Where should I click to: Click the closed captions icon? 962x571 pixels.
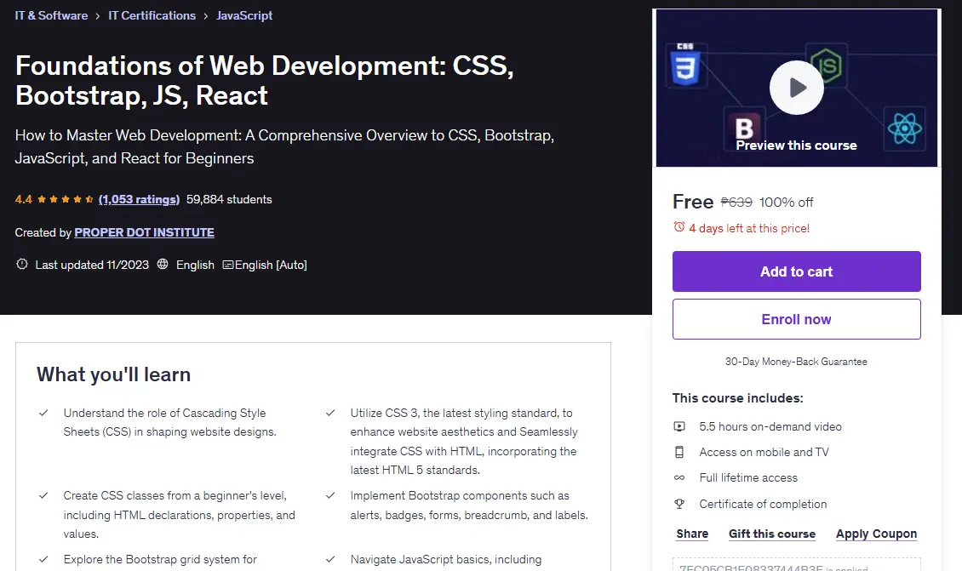[227, 265]
